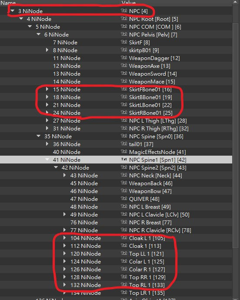Select the 13 NiNode row

coord(116,73)
